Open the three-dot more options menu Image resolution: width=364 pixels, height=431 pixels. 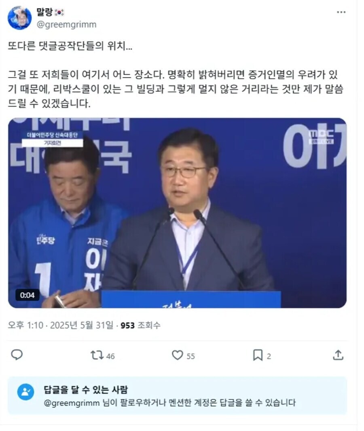[341, 12]
